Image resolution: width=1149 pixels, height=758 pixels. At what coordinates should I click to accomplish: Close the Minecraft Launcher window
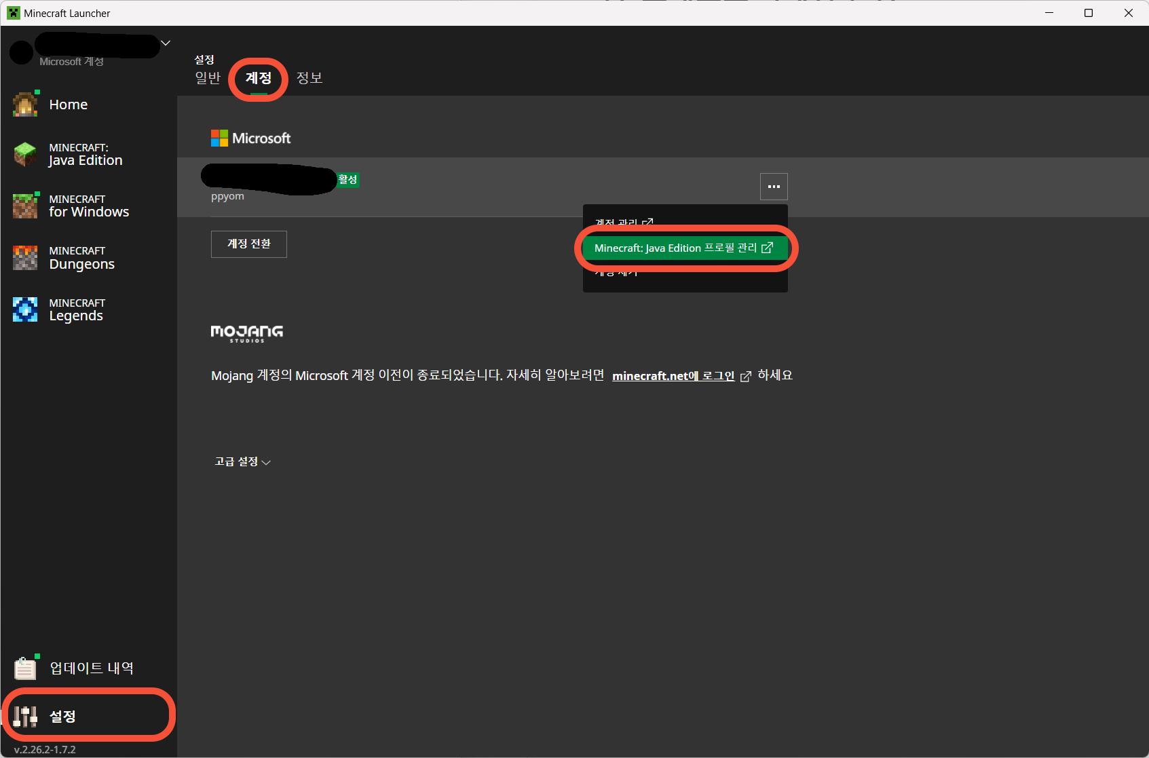(x=1129, y=13)
